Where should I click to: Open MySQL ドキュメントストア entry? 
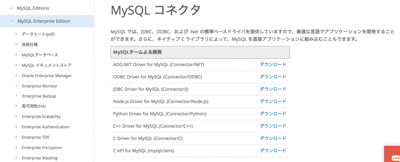(47, 65)
